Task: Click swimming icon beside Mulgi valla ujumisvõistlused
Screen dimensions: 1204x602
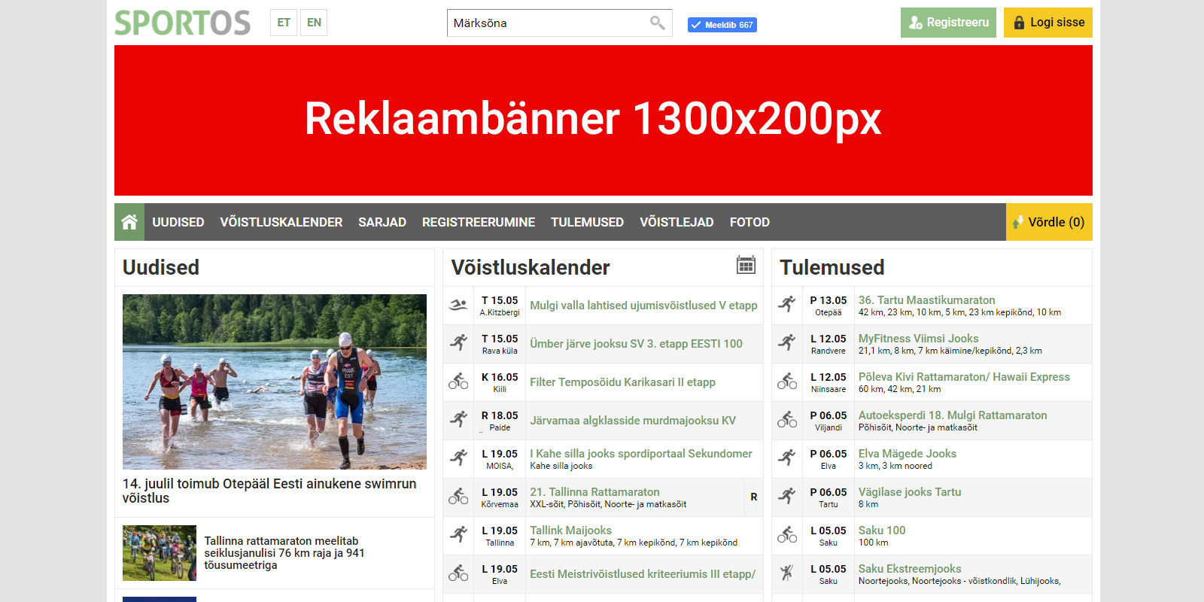Action: 458,306
